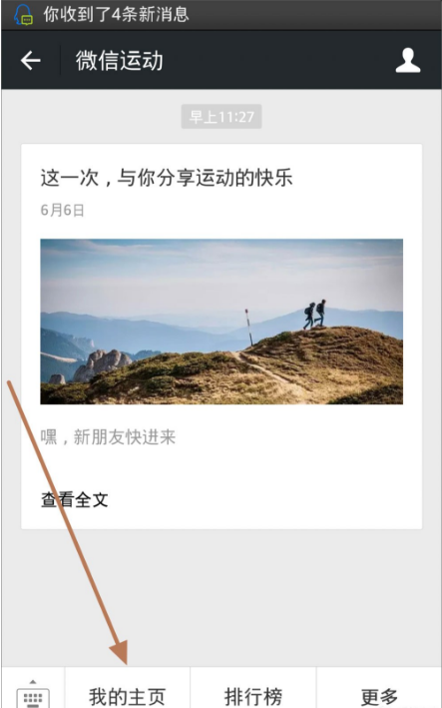Tap the trail marker pole in the photo
This screenshot has height=708, width=442.
[x=248, y=328]
